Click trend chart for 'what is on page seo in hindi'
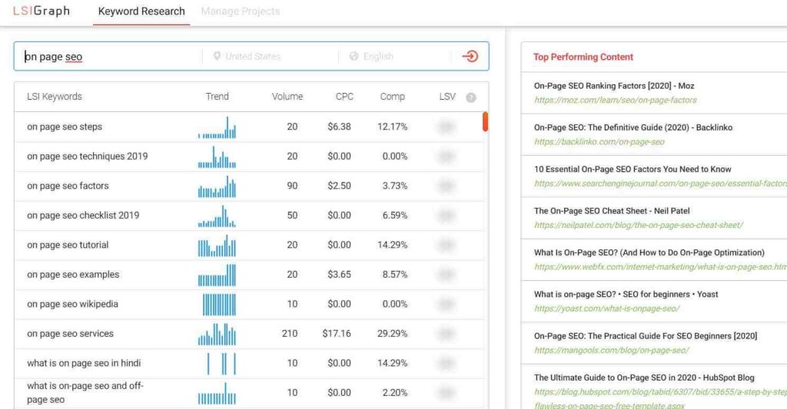This screenshot has height=409, width=787. [x=221, y=364]
